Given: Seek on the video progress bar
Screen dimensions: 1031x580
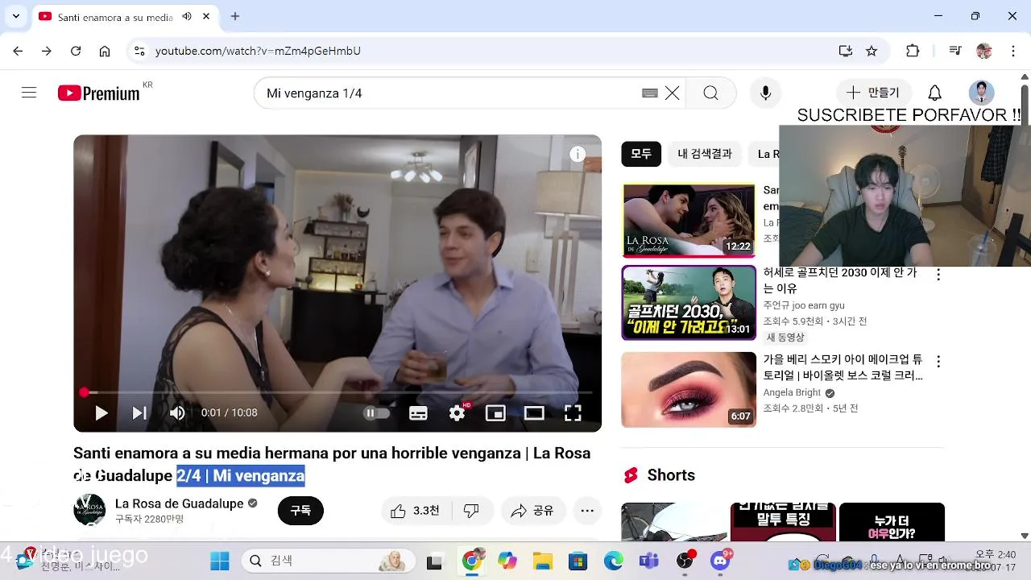Looking at the screenshot, I should tap(337, 392).
